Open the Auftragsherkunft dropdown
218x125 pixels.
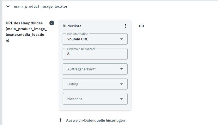click(95, 69)
